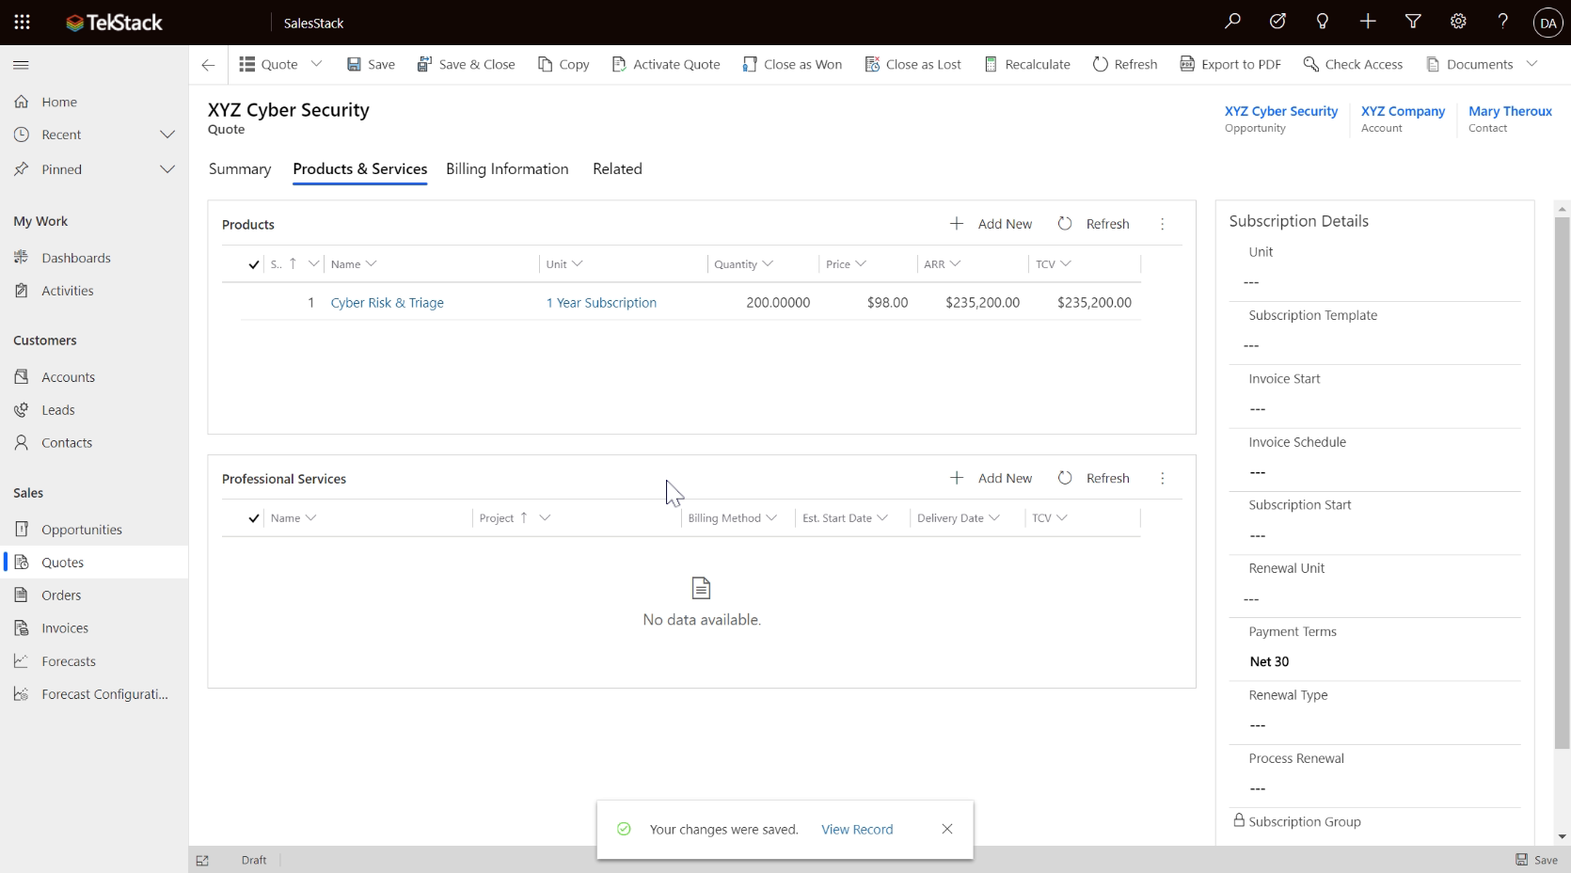1571x873 pixels.
Task: Add New item in Professional Services section
Action: (x=991, y=478)
